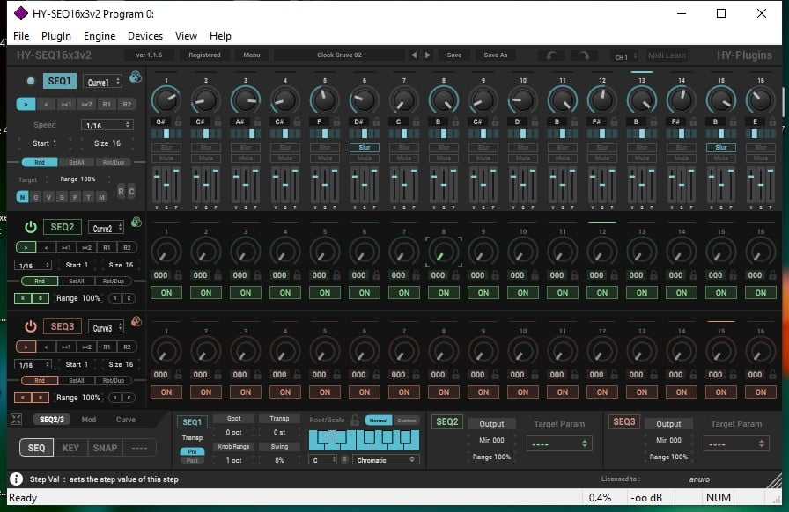The image size is (789, 512).
Task: Click the SEQ1 dice randomize icon
Action: point(136,77)
